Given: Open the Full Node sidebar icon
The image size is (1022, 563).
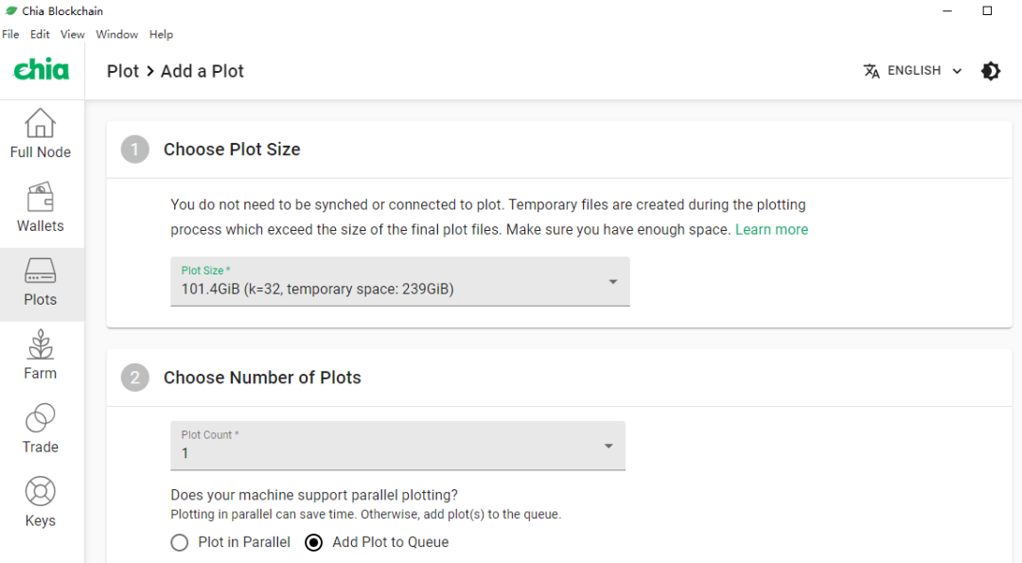Looking at the screenshot, I should click(40, 123).
